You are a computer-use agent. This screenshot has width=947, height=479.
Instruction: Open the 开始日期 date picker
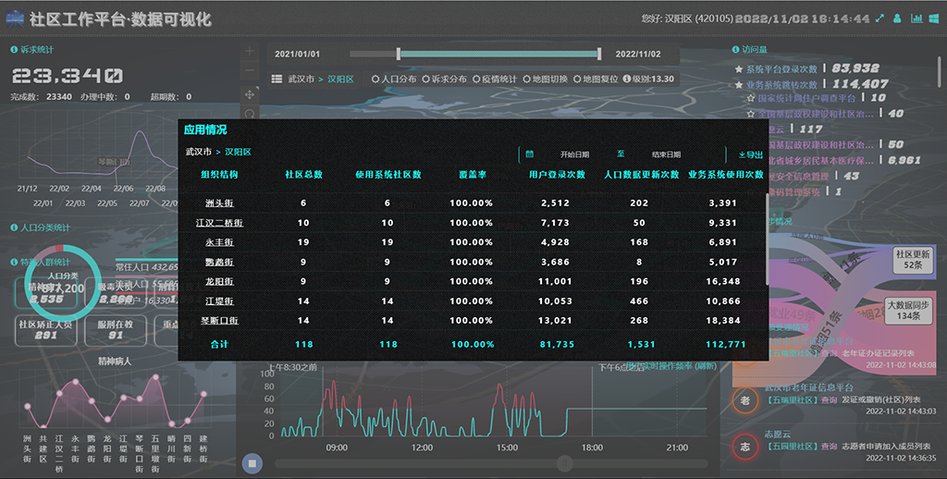[x=573, y=154]
